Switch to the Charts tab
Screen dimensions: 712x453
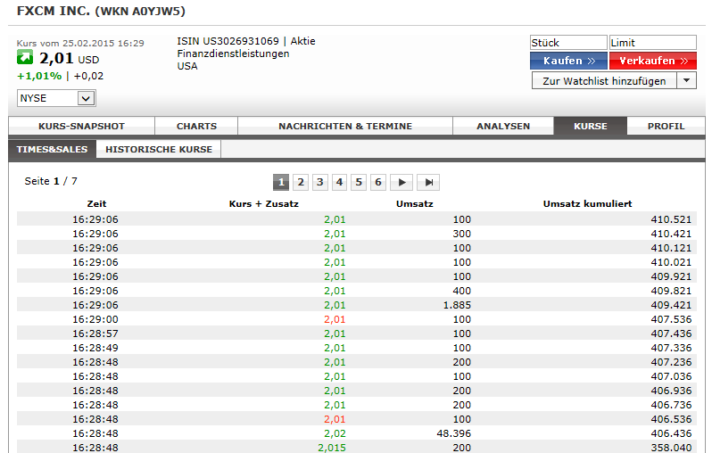point(196,127)
